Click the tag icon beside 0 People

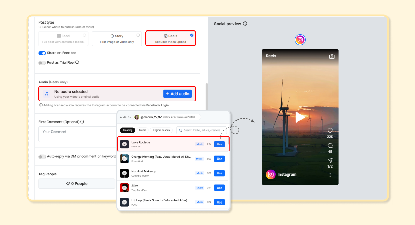[68, 184]
